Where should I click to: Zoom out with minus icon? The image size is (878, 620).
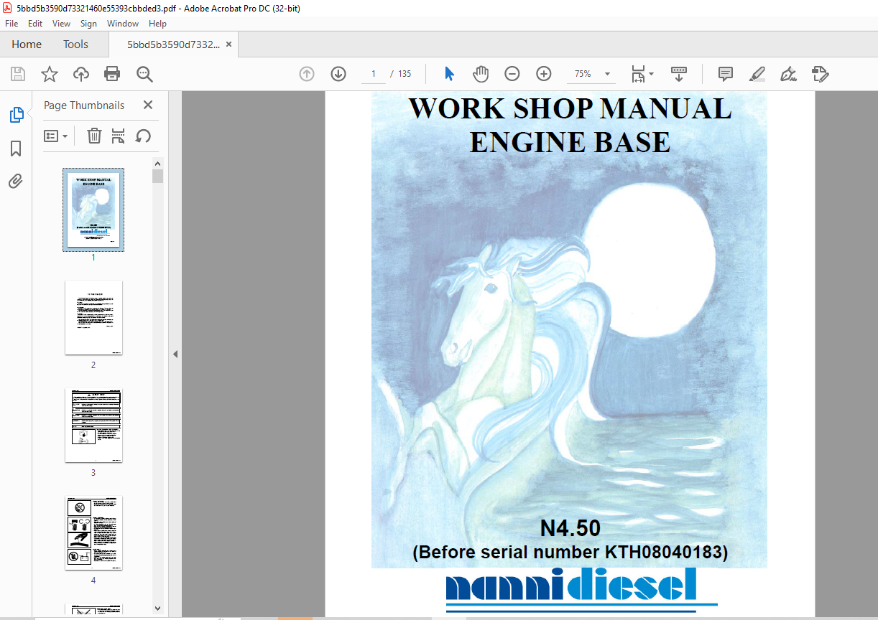coord(512,74)
